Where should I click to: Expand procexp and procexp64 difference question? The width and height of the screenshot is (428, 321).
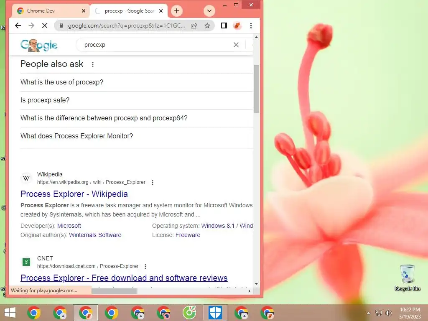coord(137,118)
